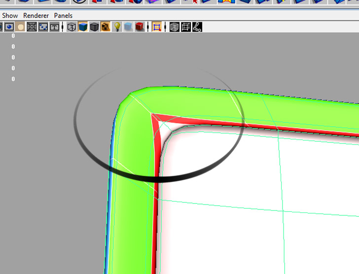The height and width of the screenshot is (274, 359).
Task: Toggle the Resolution Gate icon
Action: (x=9, y=27)
